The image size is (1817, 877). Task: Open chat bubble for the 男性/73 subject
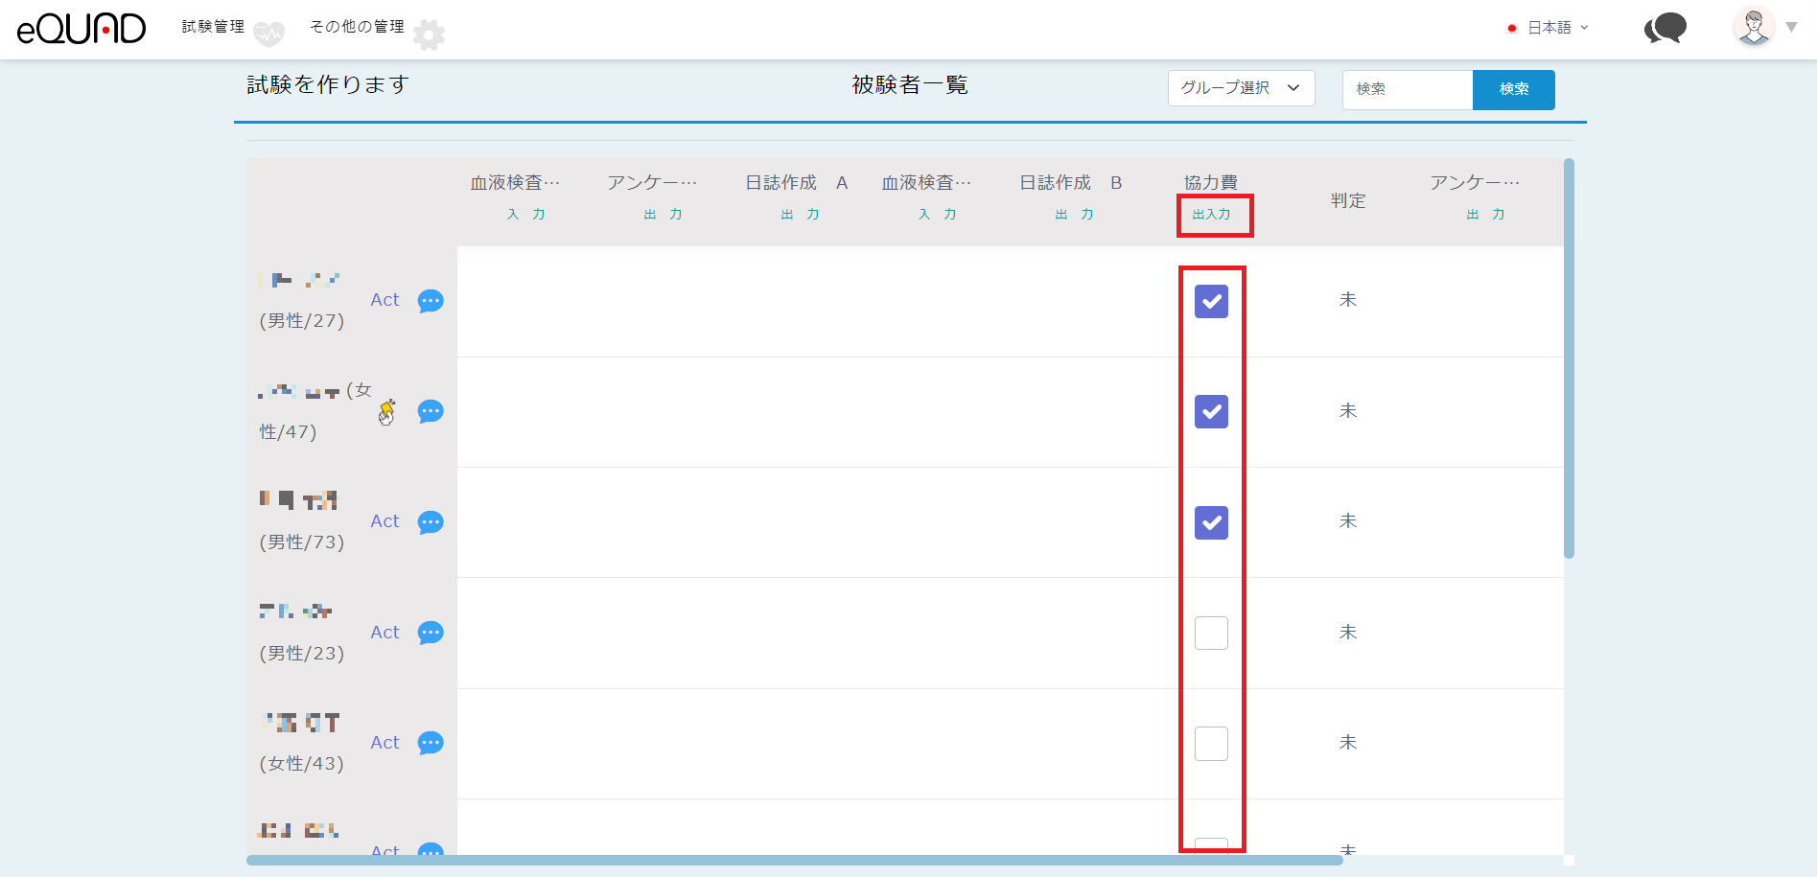tap(431, 522)
